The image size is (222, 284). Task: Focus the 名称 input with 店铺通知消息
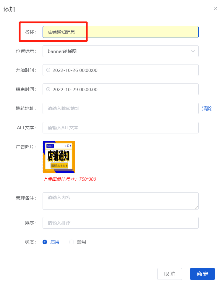[121, 32]
